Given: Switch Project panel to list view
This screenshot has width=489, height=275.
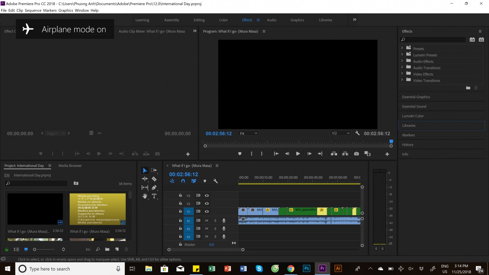Looking at the screenshot, I should point(16,249).
